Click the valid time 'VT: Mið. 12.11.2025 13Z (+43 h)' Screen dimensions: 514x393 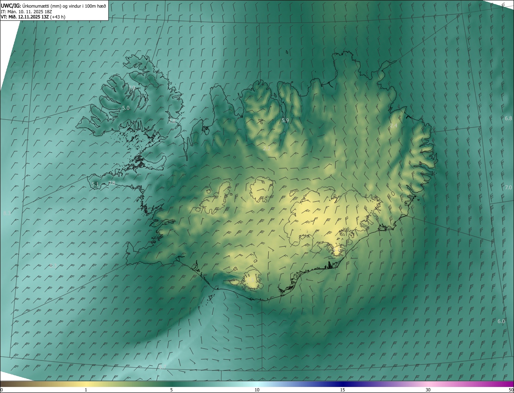33,17
